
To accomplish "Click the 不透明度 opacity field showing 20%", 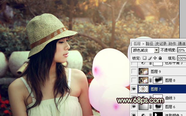I will [182, 50].
